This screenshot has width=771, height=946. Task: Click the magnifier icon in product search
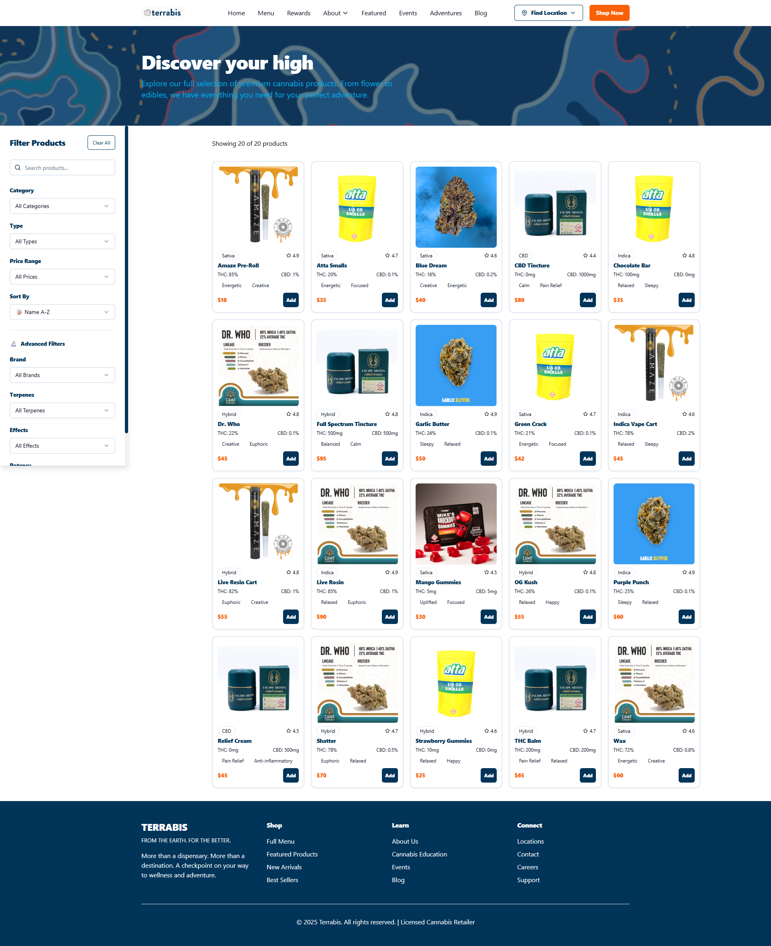(18, 167)
